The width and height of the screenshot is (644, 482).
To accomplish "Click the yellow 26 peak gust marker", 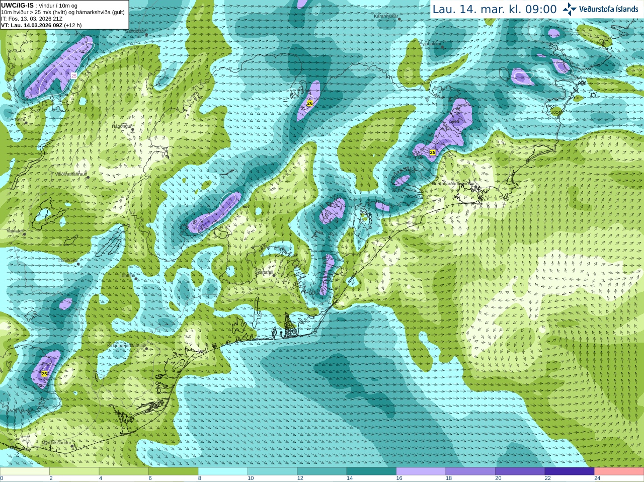I will [310, 103].
